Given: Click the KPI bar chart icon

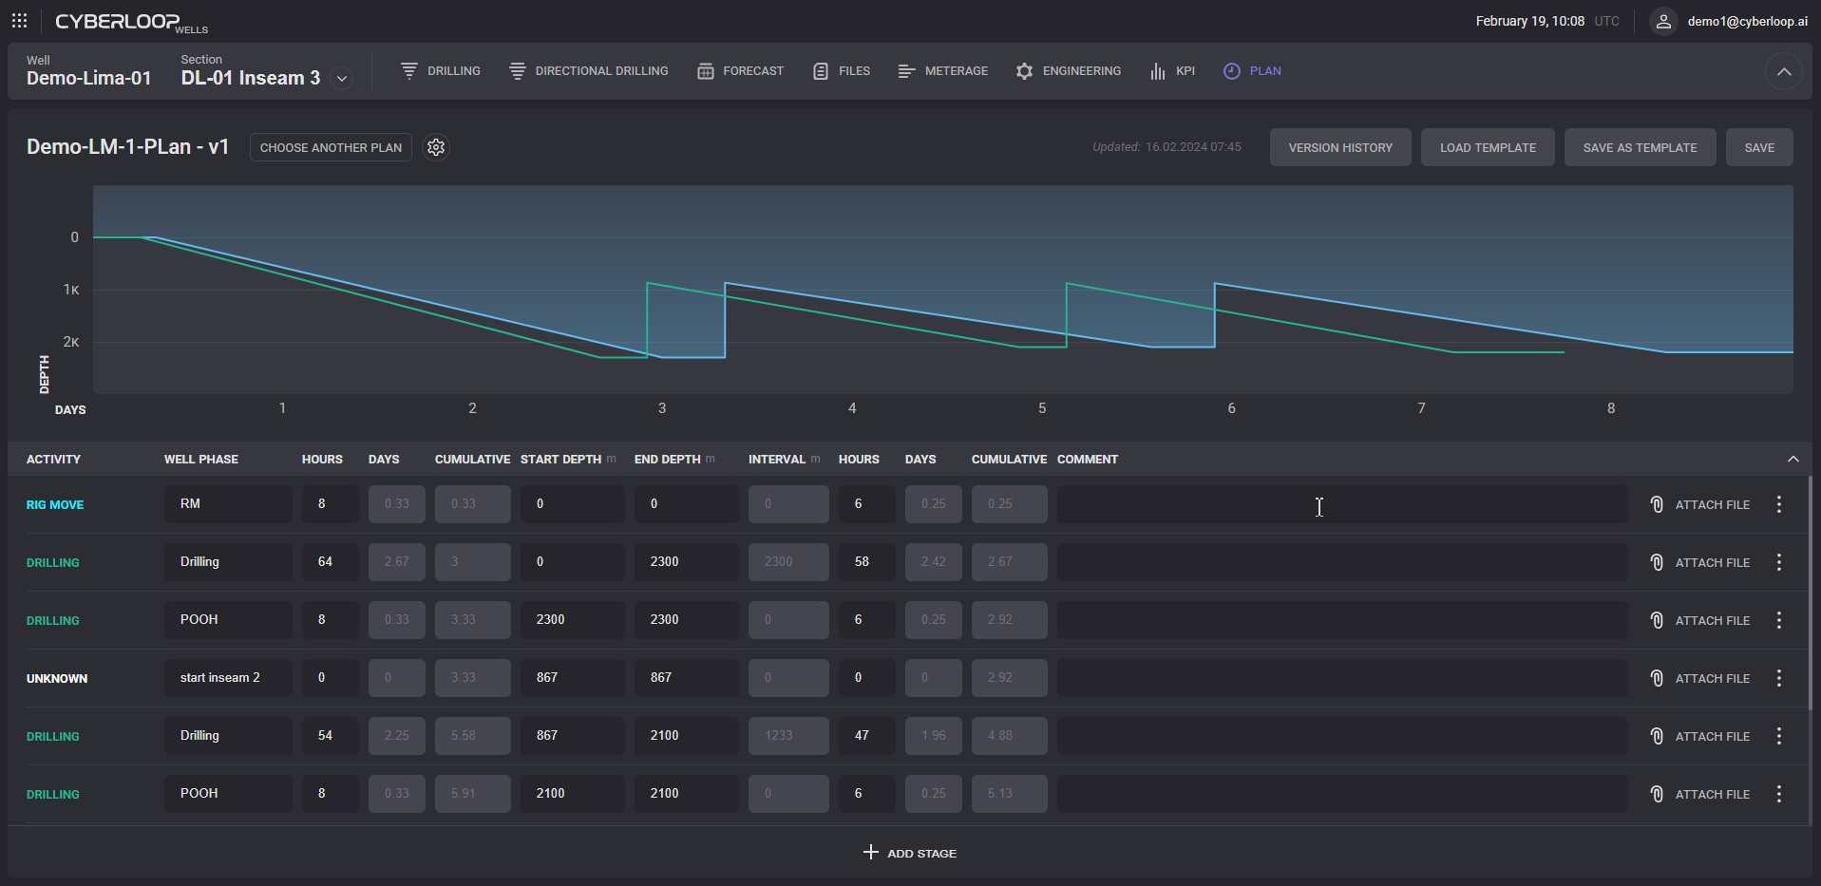Looking at the screenshot, I should coord(1157,71).
